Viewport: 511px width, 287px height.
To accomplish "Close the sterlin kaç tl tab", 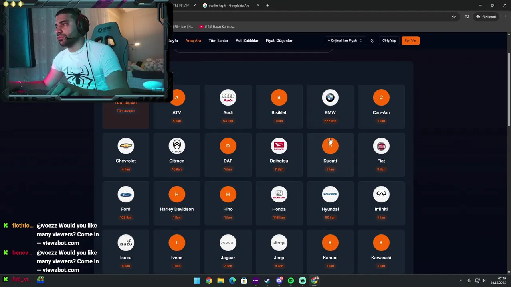I will (x=258, y=5).
